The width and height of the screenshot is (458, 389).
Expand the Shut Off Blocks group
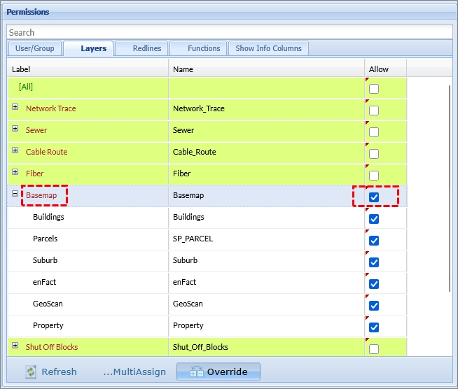(x=15, y=346)
